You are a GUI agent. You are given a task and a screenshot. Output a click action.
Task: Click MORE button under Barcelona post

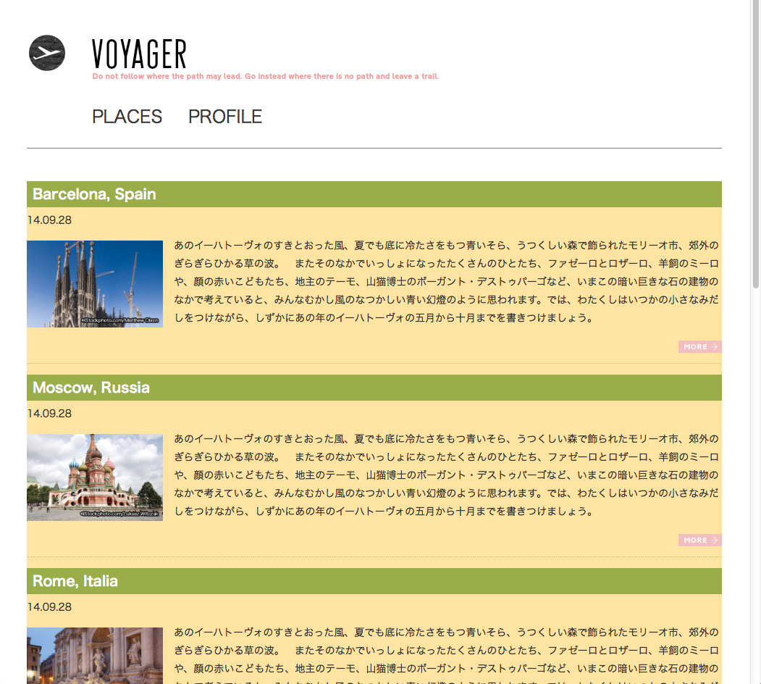coord(700,347)
